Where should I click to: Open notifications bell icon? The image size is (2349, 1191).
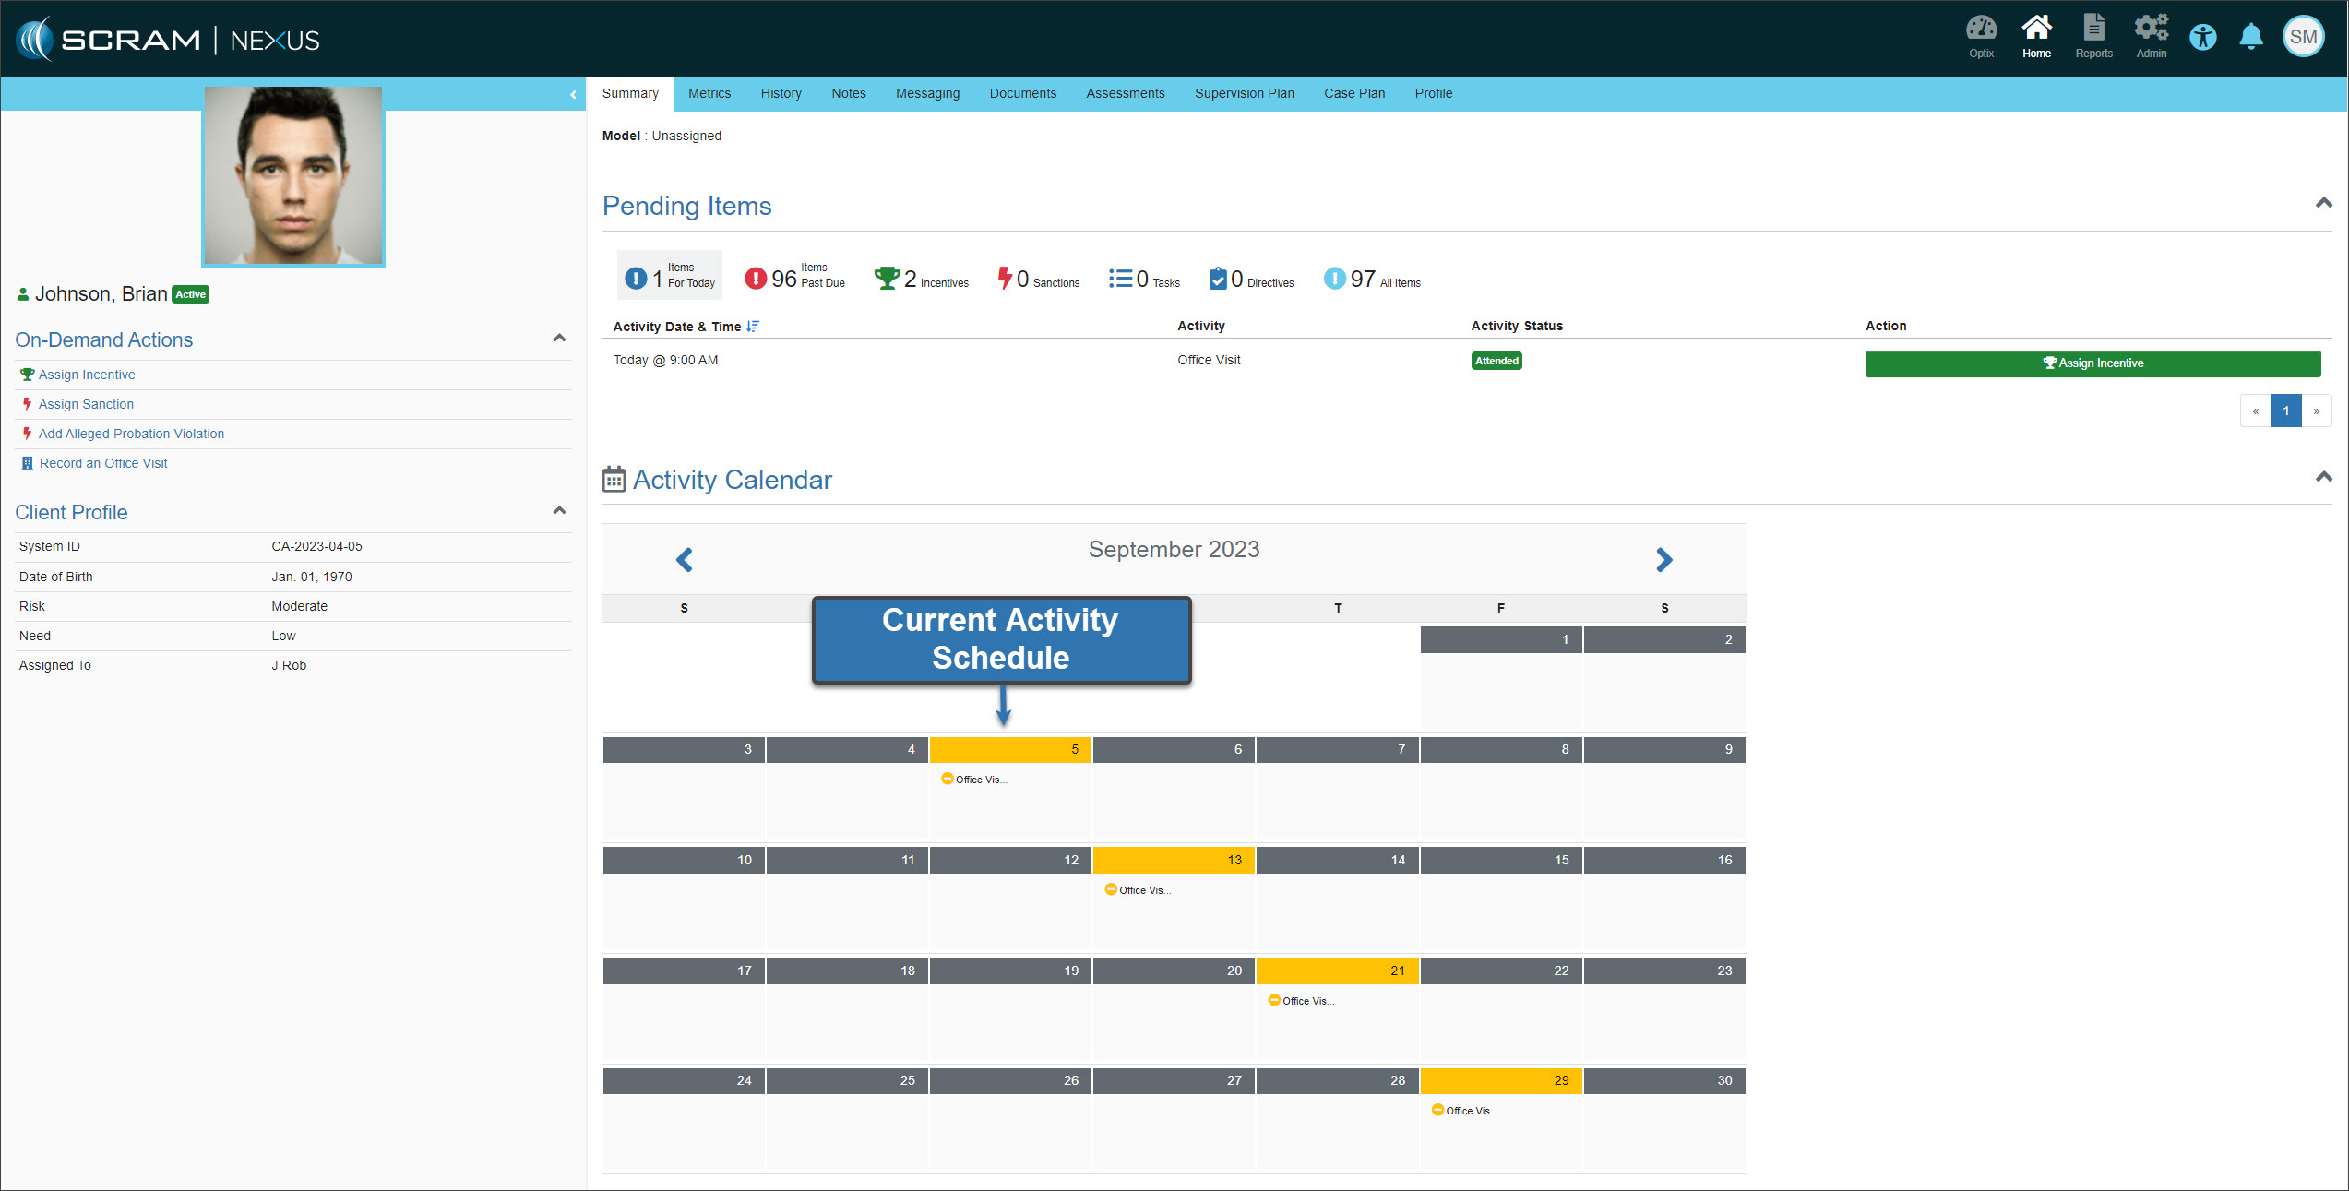pyautogui.click(x=2251, y=37)
